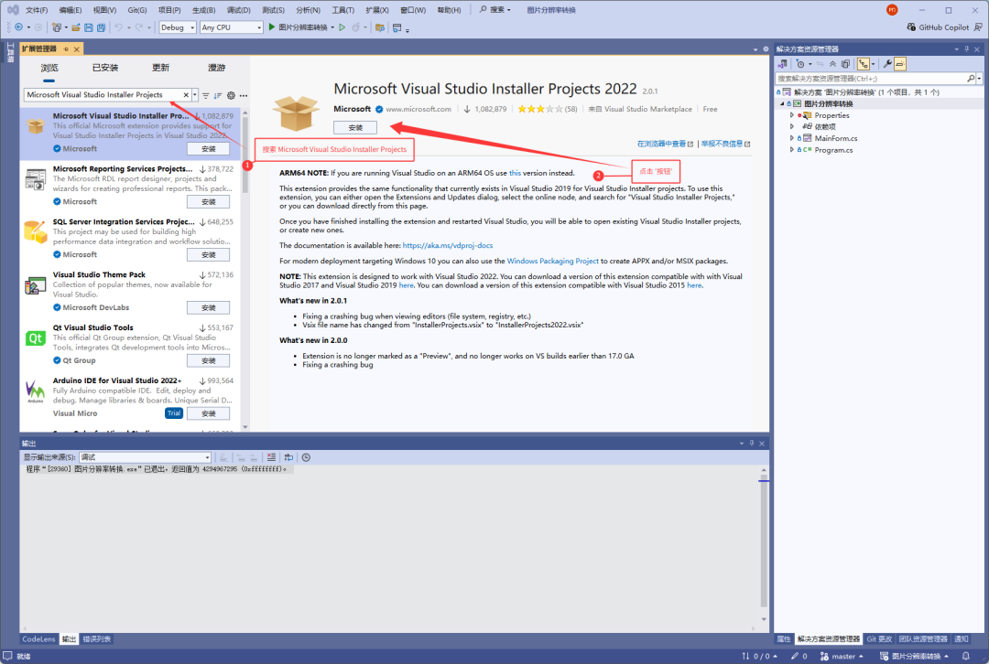
Task: Collapse the 图片分辨率转换 project node
Action: 783,104
